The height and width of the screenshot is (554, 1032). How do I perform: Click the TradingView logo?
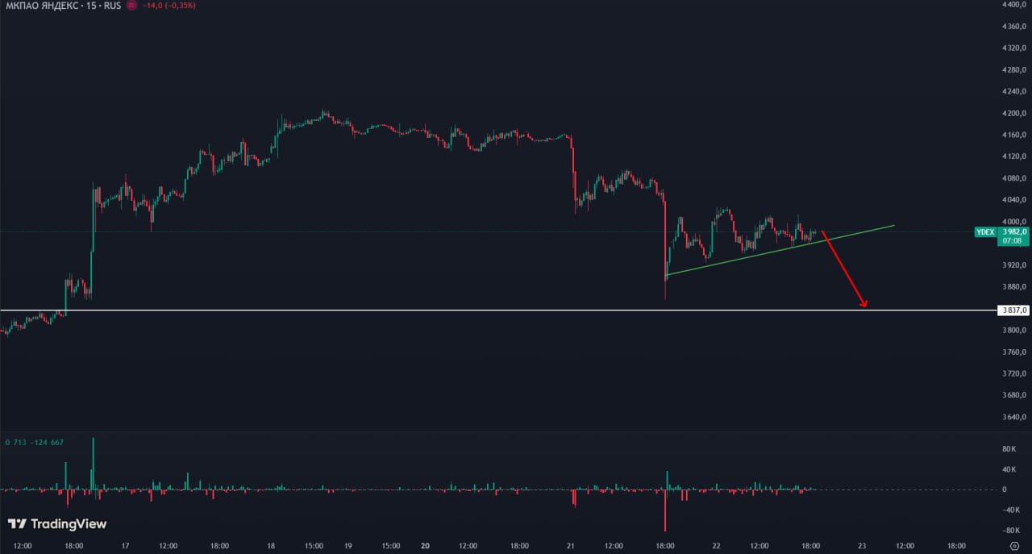coord(56,524)
